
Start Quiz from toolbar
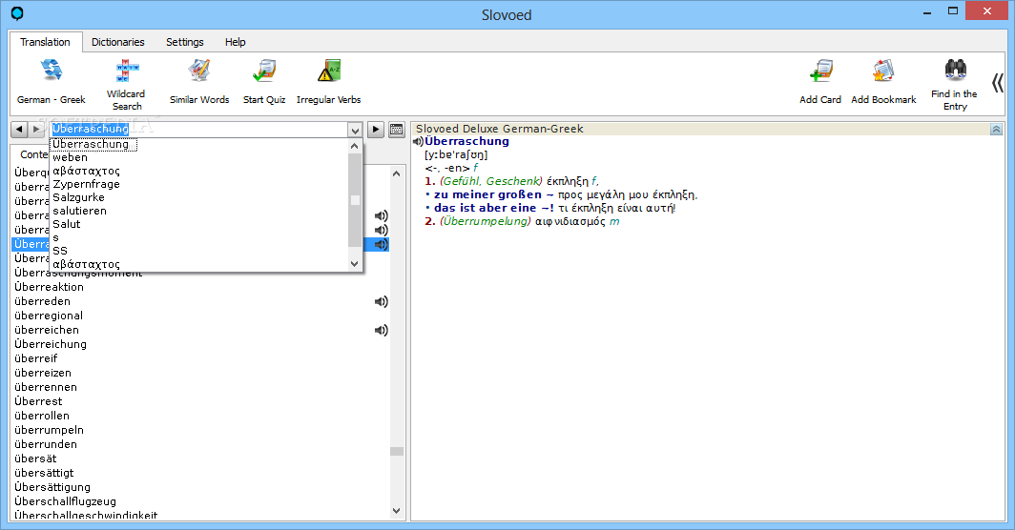pos(264,70)
